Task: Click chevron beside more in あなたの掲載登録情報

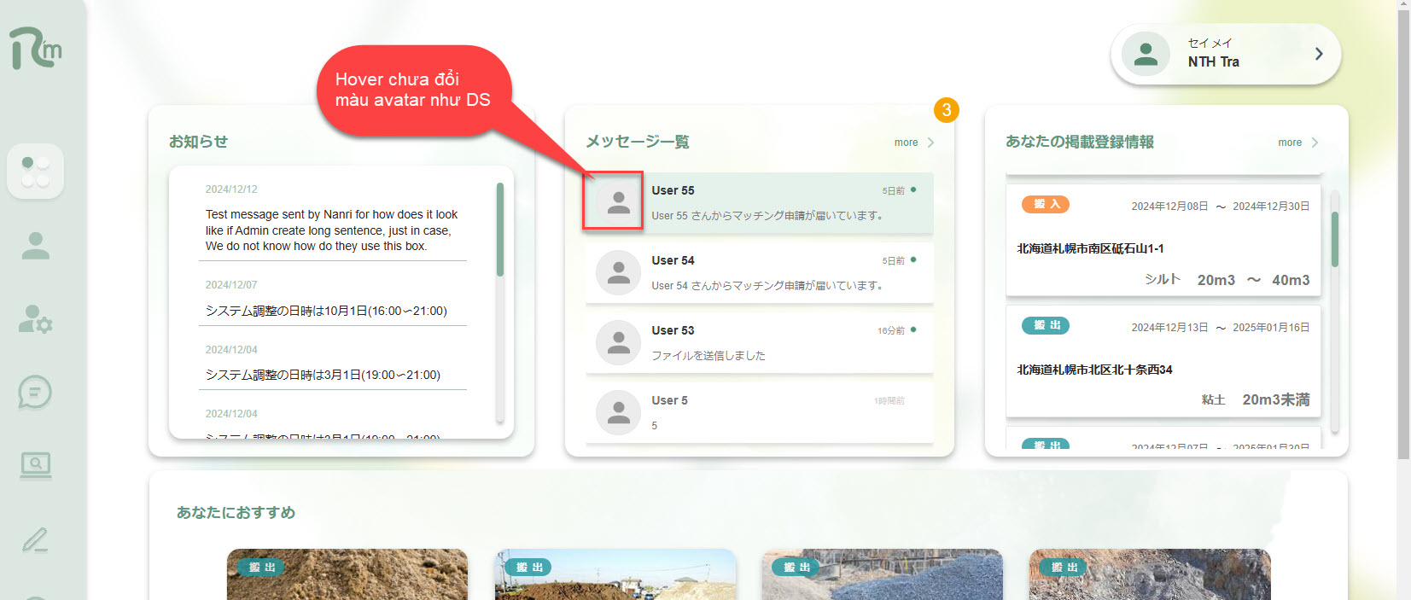Action: (1315, 143)
